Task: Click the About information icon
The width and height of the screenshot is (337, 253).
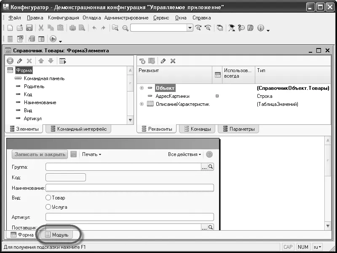Action: pyautogui.click(x=261, y=28)
